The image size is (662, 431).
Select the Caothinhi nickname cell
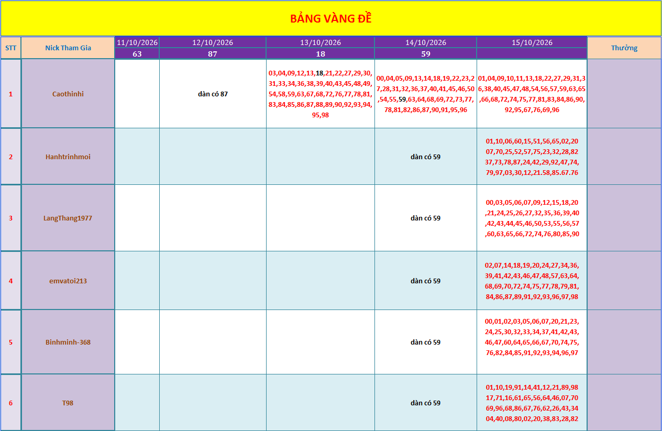coord(68,94)
